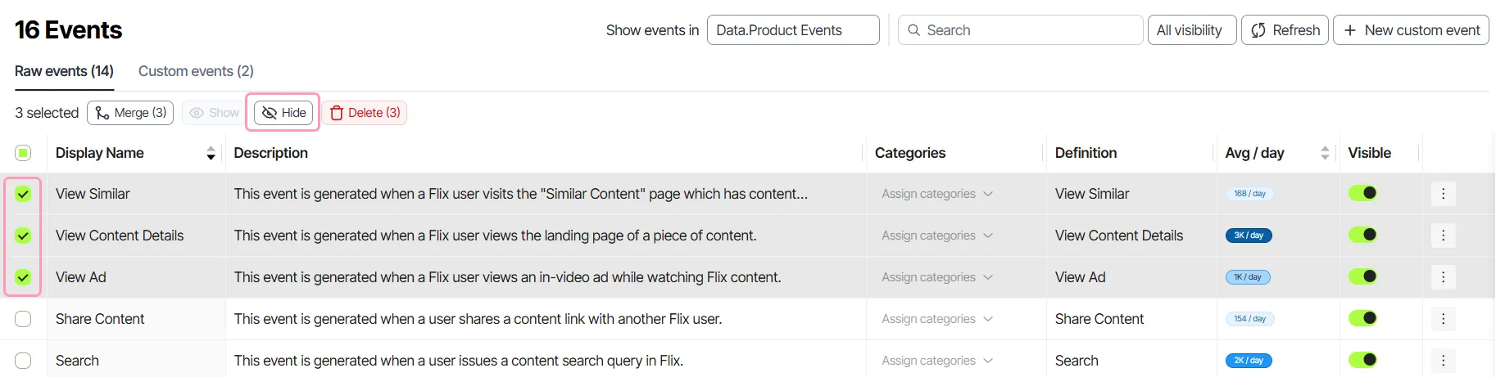The image size is (1505, 377).
Task: Click the 1K / day badge
Action: coord(1248,277)
